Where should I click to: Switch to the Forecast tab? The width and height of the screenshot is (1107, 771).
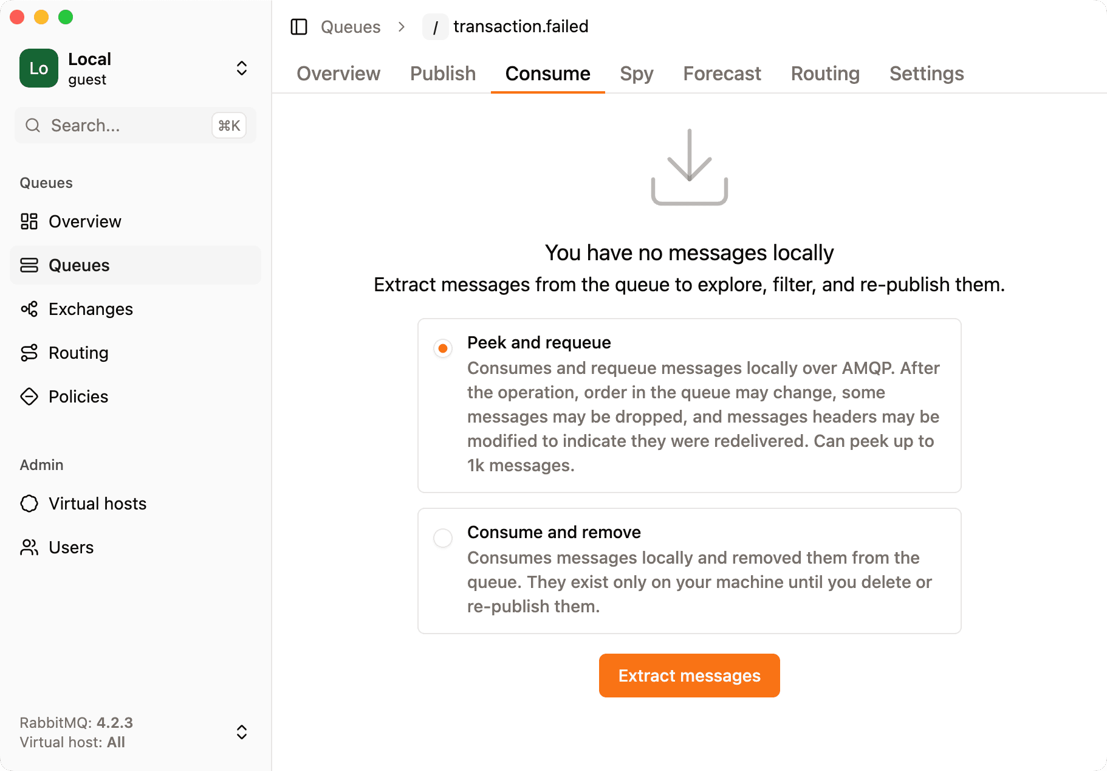[x=722, y=74]
